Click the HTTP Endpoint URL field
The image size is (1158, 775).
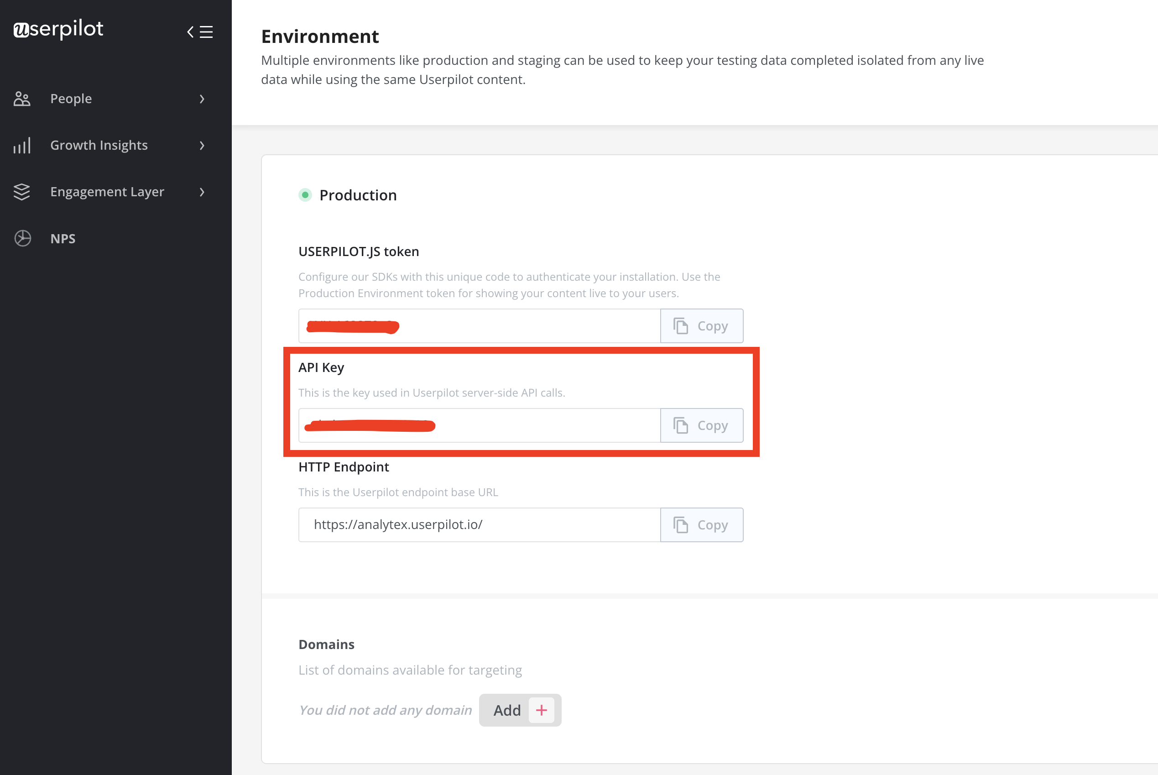(x=479, y=525)
